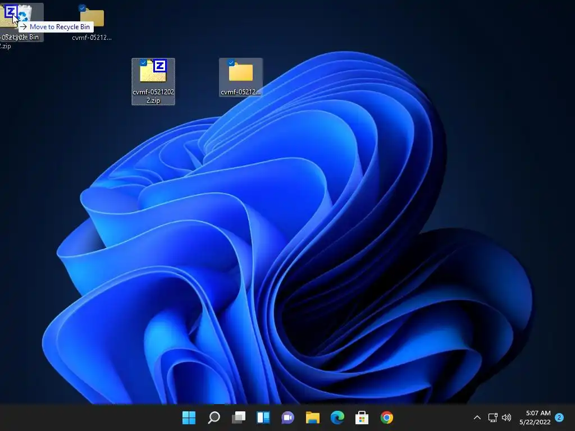Open Task View from taskbar

click(x=238, y=418)
